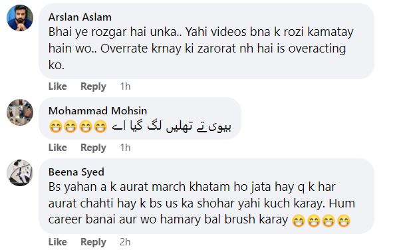This screenshot has width=405, height=252.
Task: Open Beena Syed's profile picture
Action: coord(20,173)
